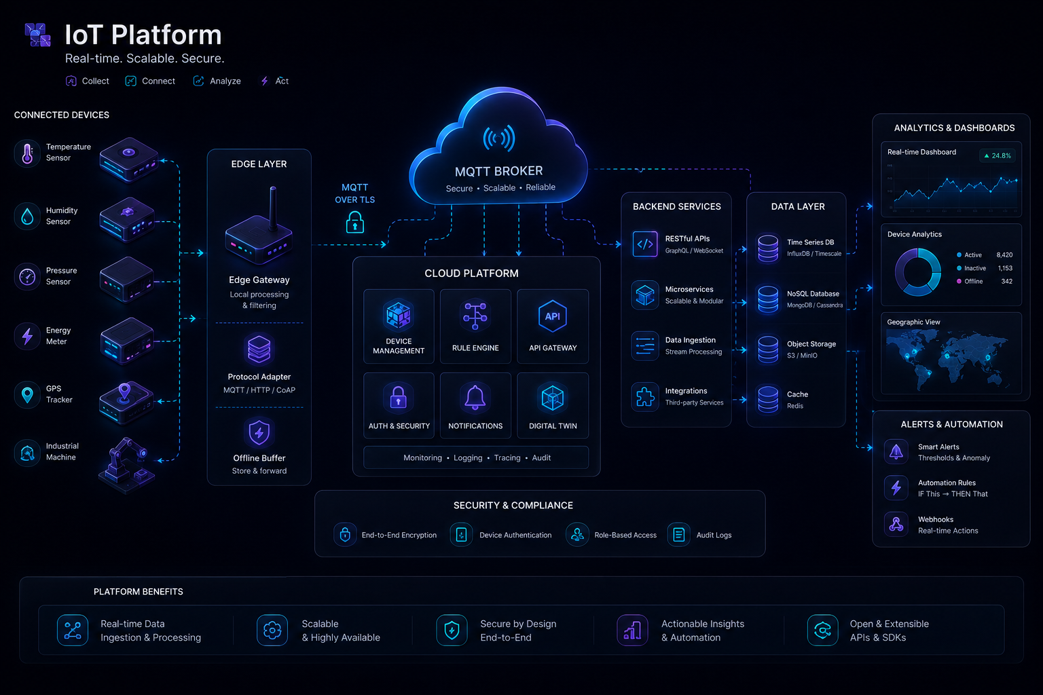Select the Auth & Security padlock tile

399,405
